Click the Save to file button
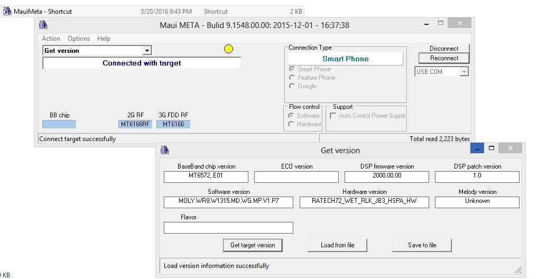The image size is (538, 279). [422, 245]
